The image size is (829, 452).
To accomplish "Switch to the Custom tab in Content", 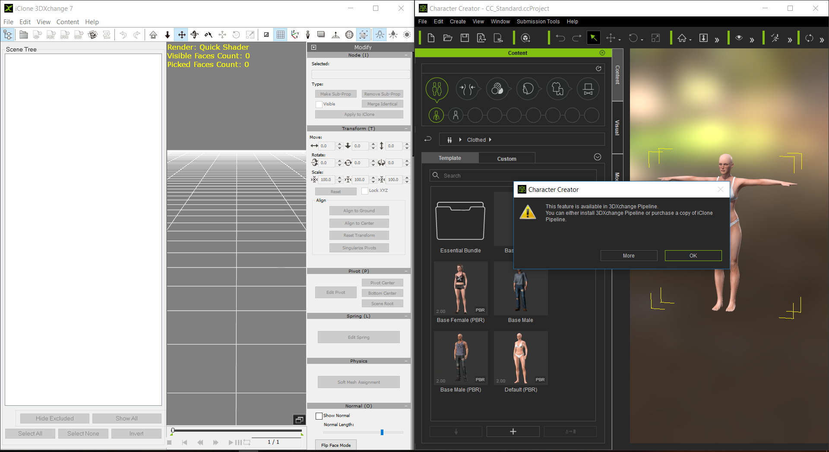I will pos(506,158).
